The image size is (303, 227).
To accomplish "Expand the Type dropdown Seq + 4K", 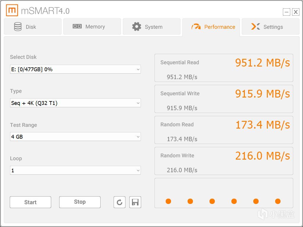I will tap(75, 103).
